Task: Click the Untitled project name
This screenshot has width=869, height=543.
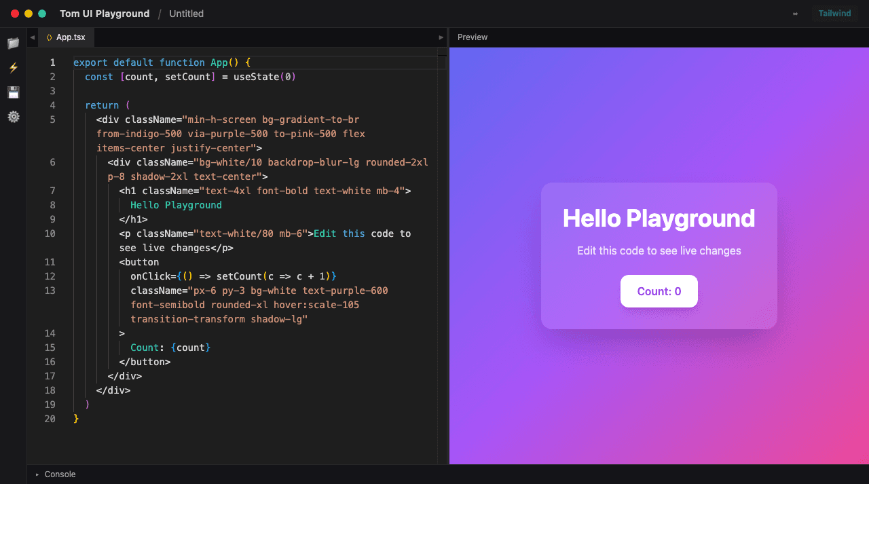Action: tap(186, 14)
